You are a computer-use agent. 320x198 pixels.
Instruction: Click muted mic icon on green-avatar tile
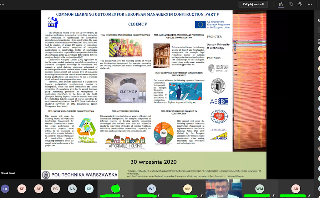click(123, 196)
